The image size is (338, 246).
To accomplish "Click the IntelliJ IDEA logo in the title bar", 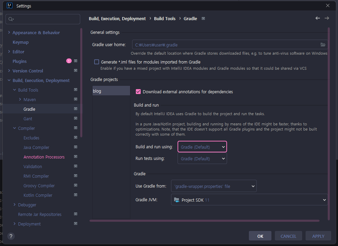I will [x=10, y=5].
